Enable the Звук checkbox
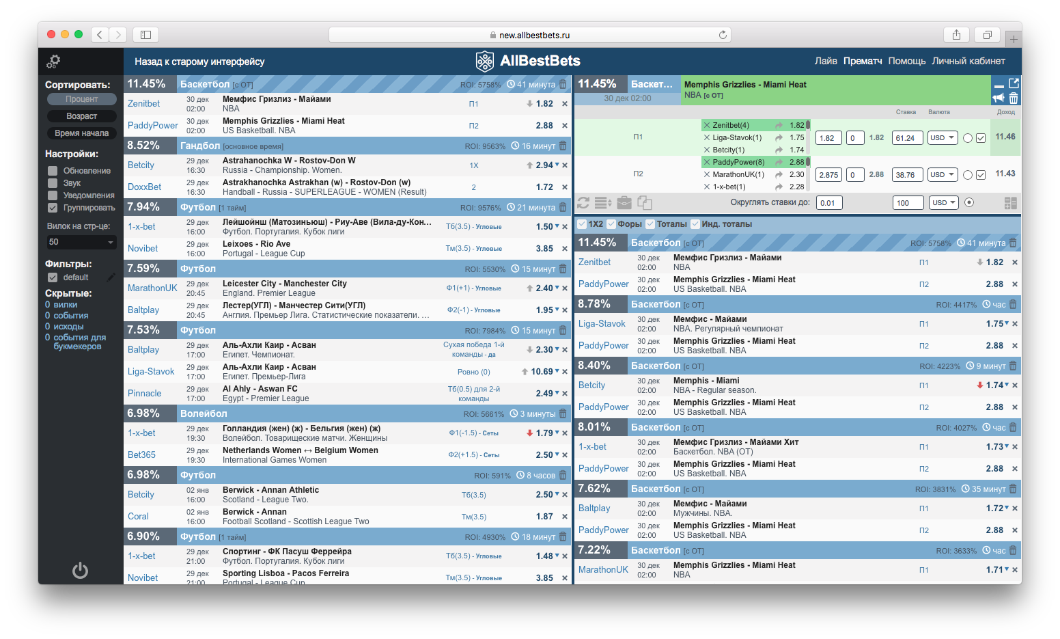 tap(53, 183)
